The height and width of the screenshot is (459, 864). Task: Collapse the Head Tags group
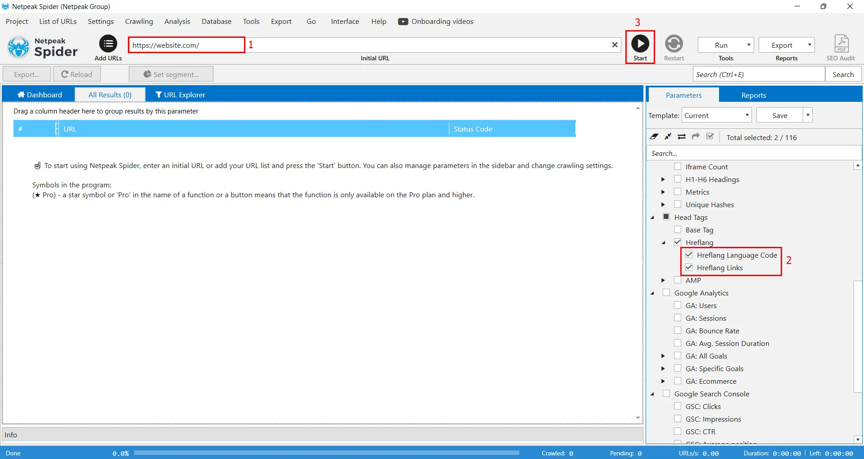click(652, 217)
